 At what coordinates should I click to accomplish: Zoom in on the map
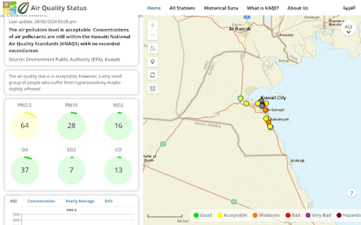(x=152, y=25)
